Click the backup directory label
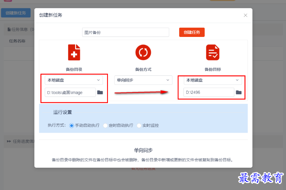 tap(74, 69)
